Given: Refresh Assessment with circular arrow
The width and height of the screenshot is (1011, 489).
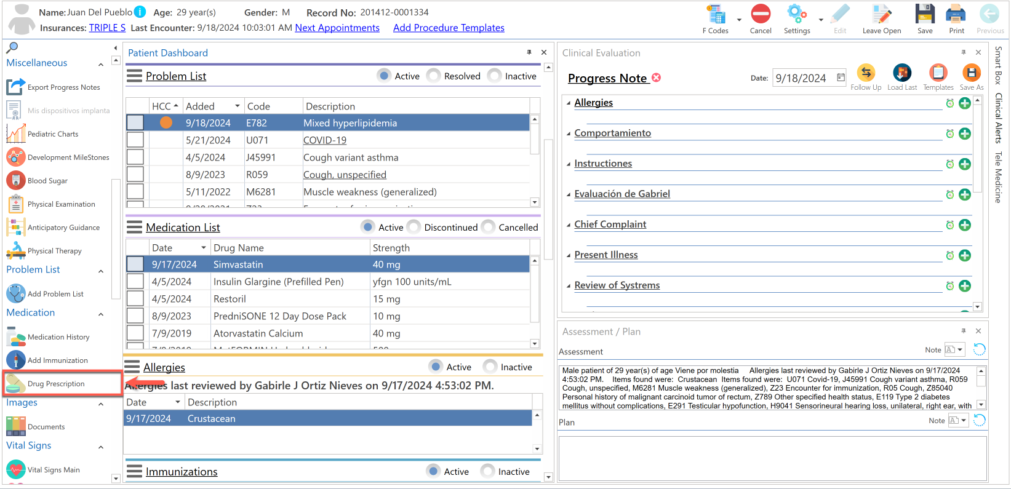Looking at the screenshot, I should (979, 349).
